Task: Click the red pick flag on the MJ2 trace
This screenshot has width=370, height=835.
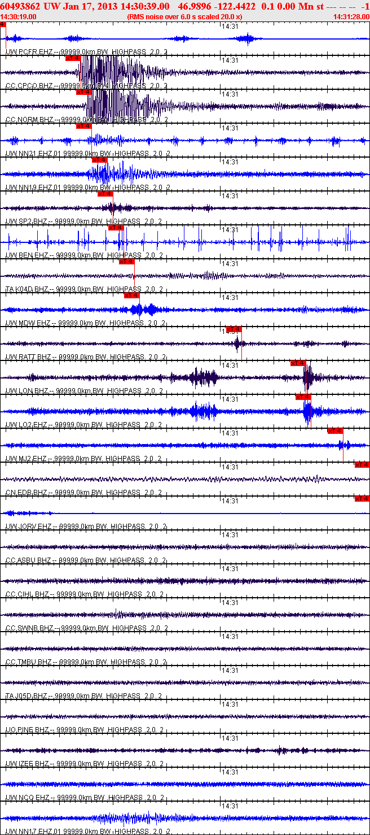Action: click(x=335, y=430)
